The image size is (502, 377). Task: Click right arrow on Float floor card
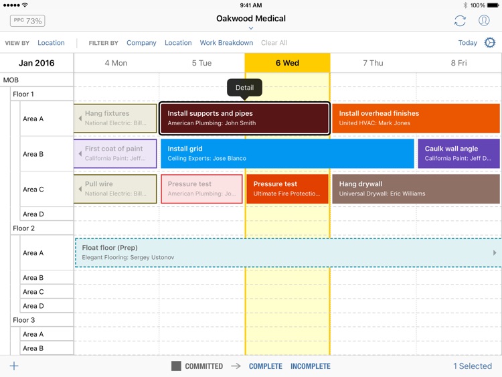pyautogui.click(x=495, y=252)
